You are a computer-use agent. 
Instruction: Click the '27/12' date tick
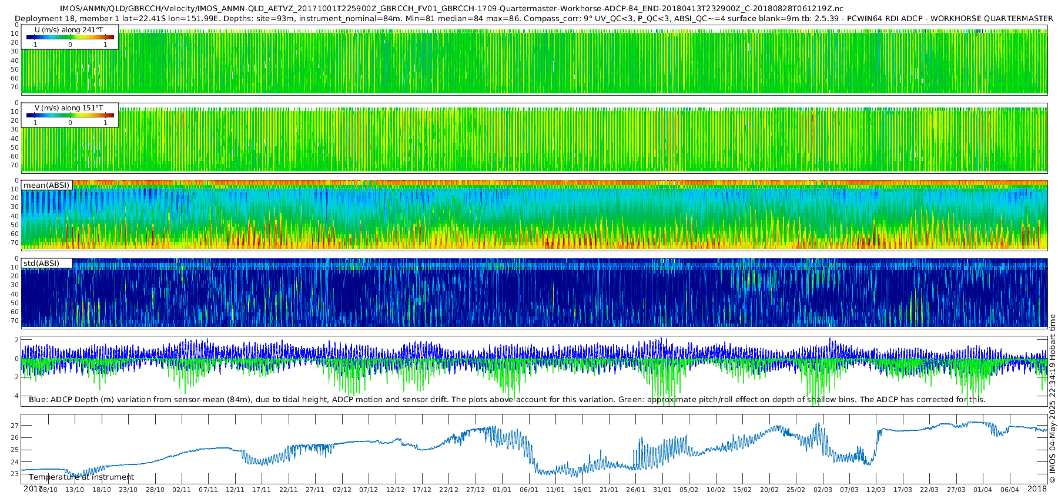(476, 490)
